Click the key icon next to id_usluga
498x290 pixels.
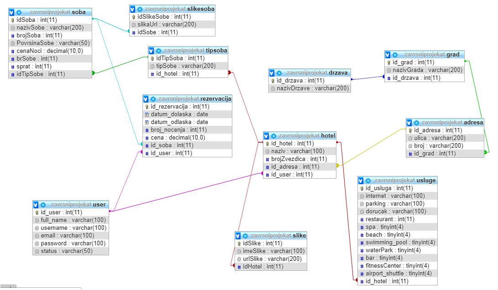(x=362, y=188)
